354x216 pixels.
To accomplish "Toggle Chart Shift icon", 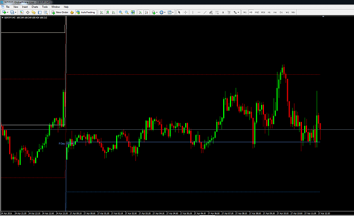I will pos(146,12).
